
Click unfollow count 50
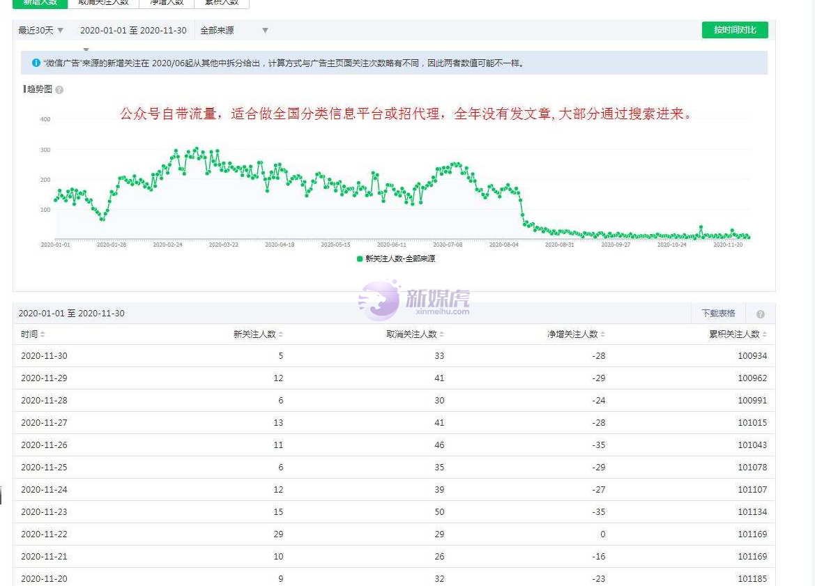tap(439, 512)
